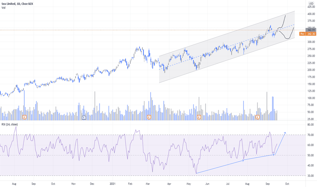Click the 70.00 RSI axis label
This screenshot has width=317, height=187.
(311, 135)
